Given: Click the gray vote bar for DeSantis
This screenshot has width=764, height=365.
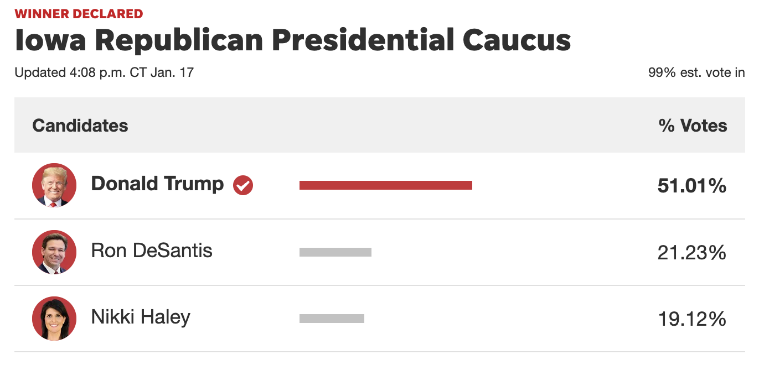Looking at the screenshot, I should 335,252.
